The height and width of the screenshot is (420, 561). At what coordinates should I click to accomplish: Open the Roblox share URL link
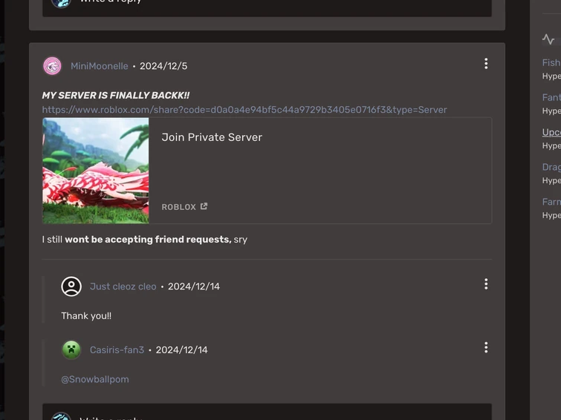pyautogui.click(x=244, y=110)
